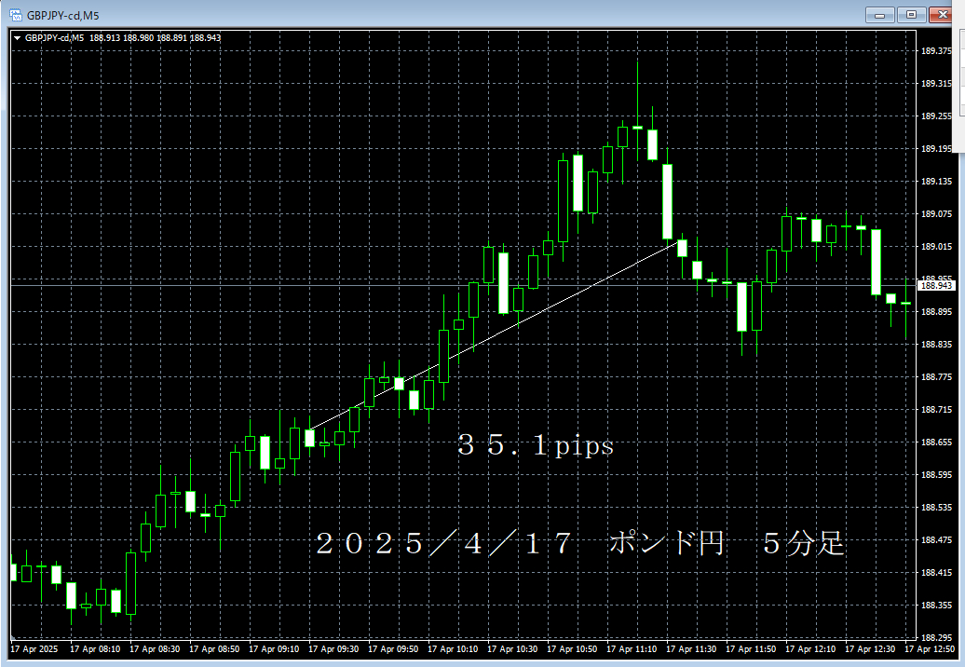The image size is (965, 667).
Task: Click the GBPJPY chart window icon
Action: click(x=16, y=15)
